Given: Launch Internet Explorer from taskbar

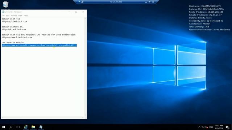Looking at the screenshot, I should (26, 127).
